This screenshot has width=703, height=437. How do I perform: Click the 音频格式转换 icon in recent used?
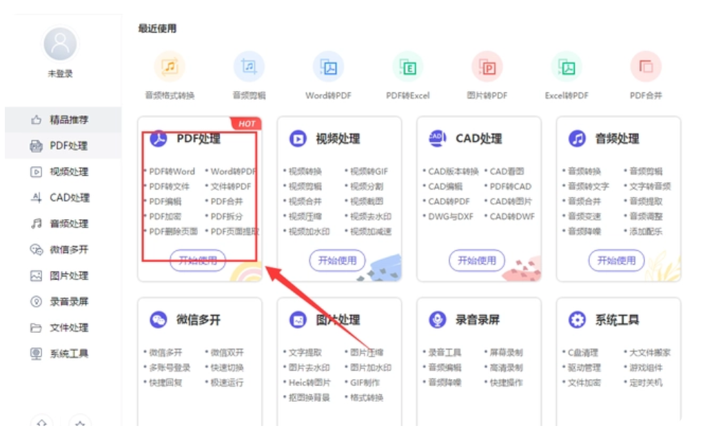coord(170,66)
